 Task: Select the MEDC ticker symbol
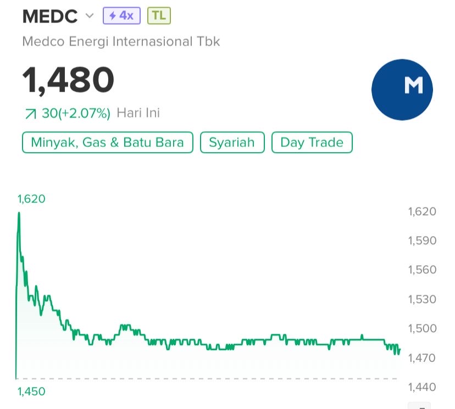coord(50,16)
